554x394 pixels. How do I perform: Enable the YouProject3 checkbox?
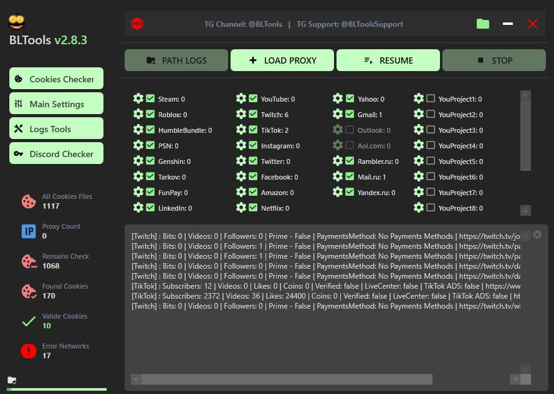click(431, 130)
